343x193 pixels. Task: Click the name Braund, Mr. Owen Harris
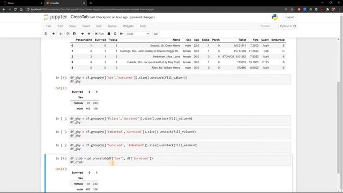pos(165,46)
